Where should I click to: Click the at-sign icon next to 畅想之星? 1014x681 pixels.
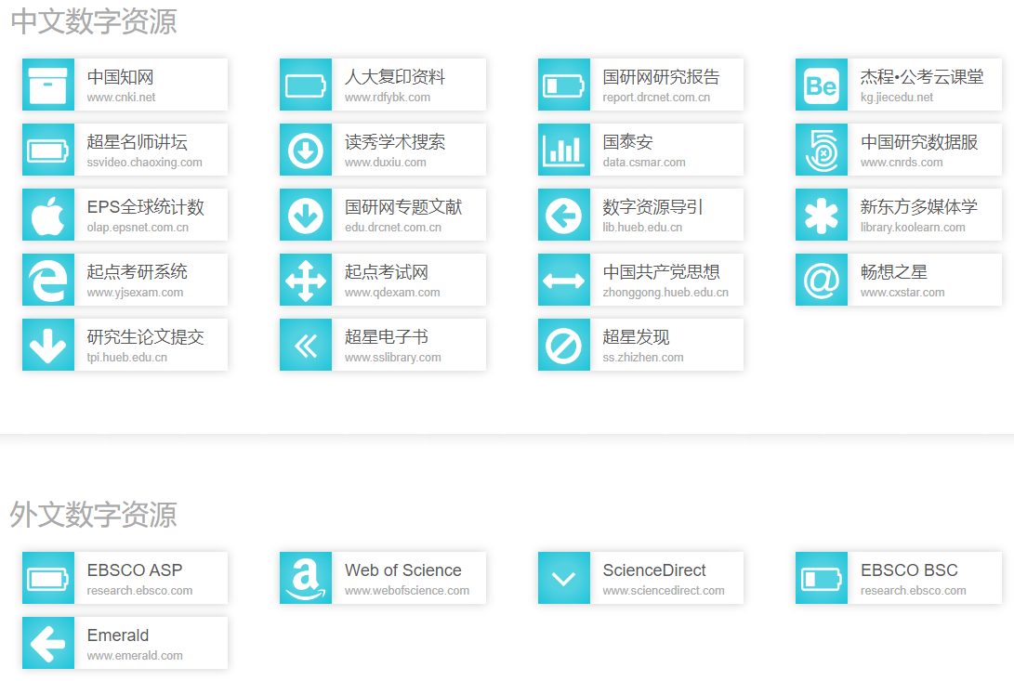[822, 280]
